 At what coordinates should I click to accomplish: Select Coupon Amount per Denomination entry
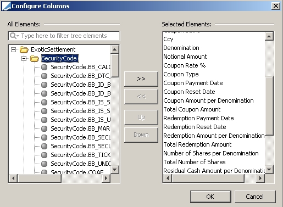pyautogui.click(x=208, y=100)
